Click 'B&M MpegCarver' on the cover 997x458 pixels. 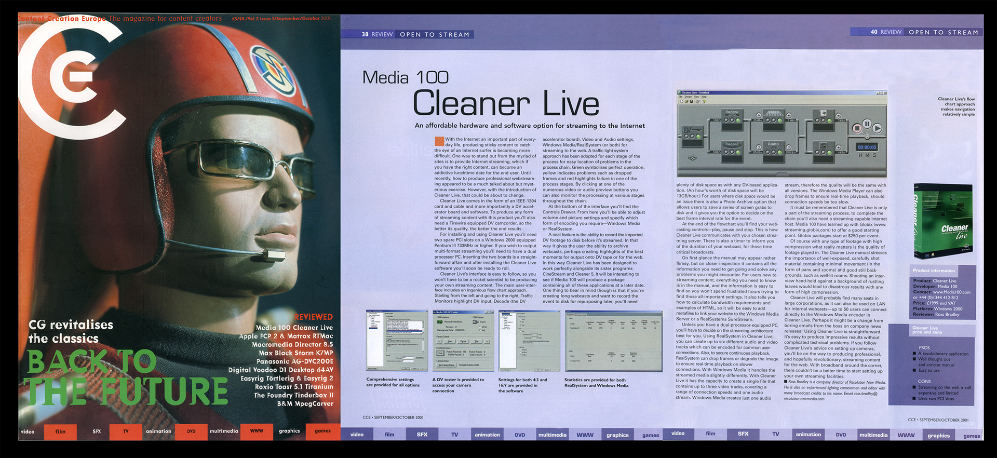click(x=305, y=403)
